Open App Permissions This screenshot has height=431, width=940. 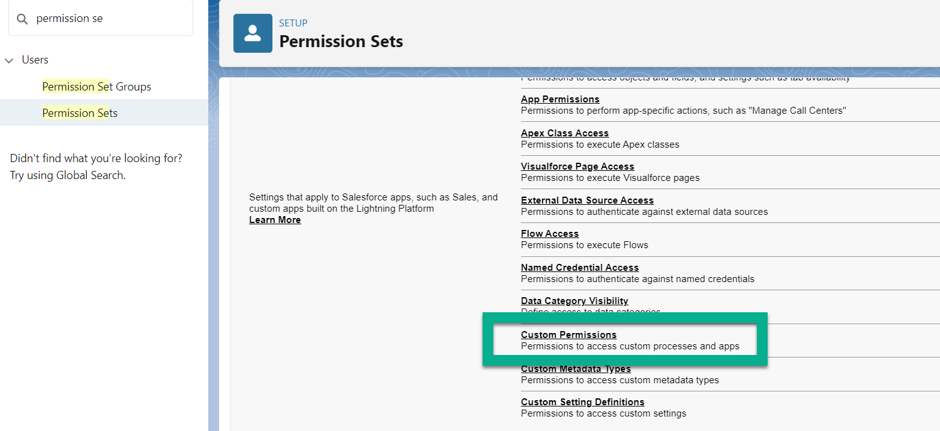click(x=560, y=99)
